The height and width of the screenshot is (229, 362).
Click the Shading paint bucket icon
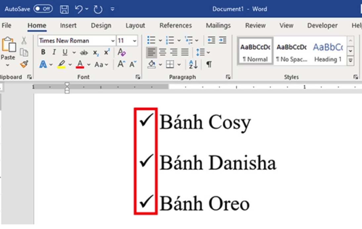tap(152, 64)
